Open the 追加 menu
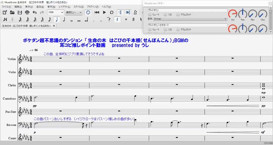This screenshot has width=273, height=145. click(40, 7)
